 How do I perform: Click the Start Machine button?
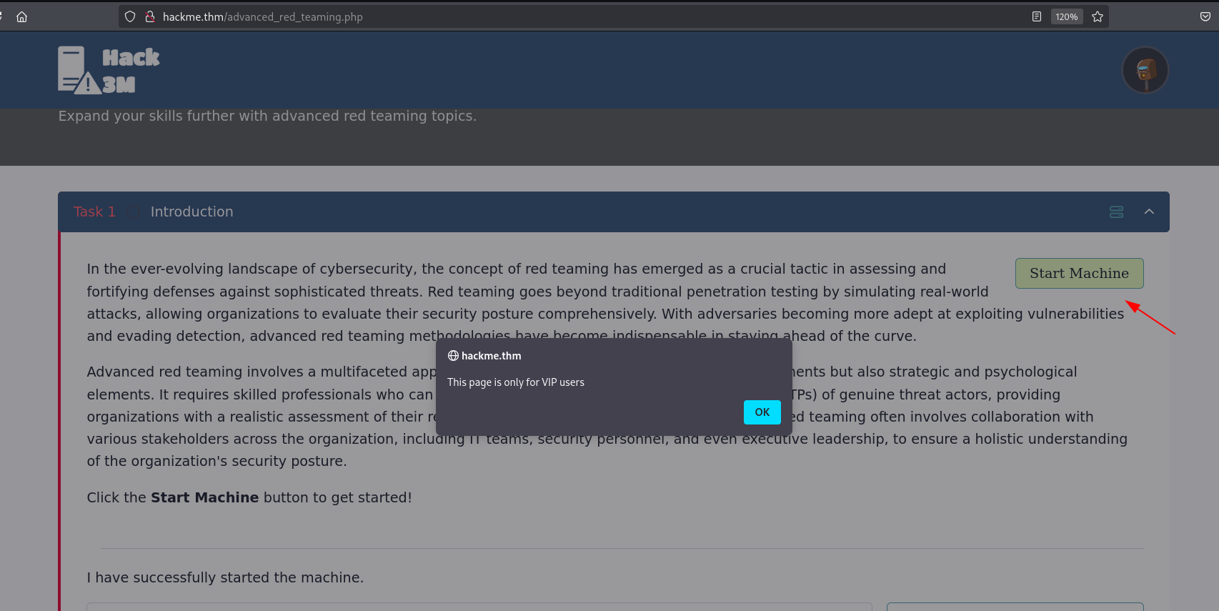pos(1079,274)
